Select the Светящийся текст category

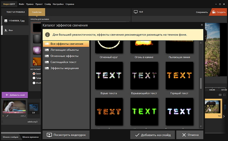66,62
